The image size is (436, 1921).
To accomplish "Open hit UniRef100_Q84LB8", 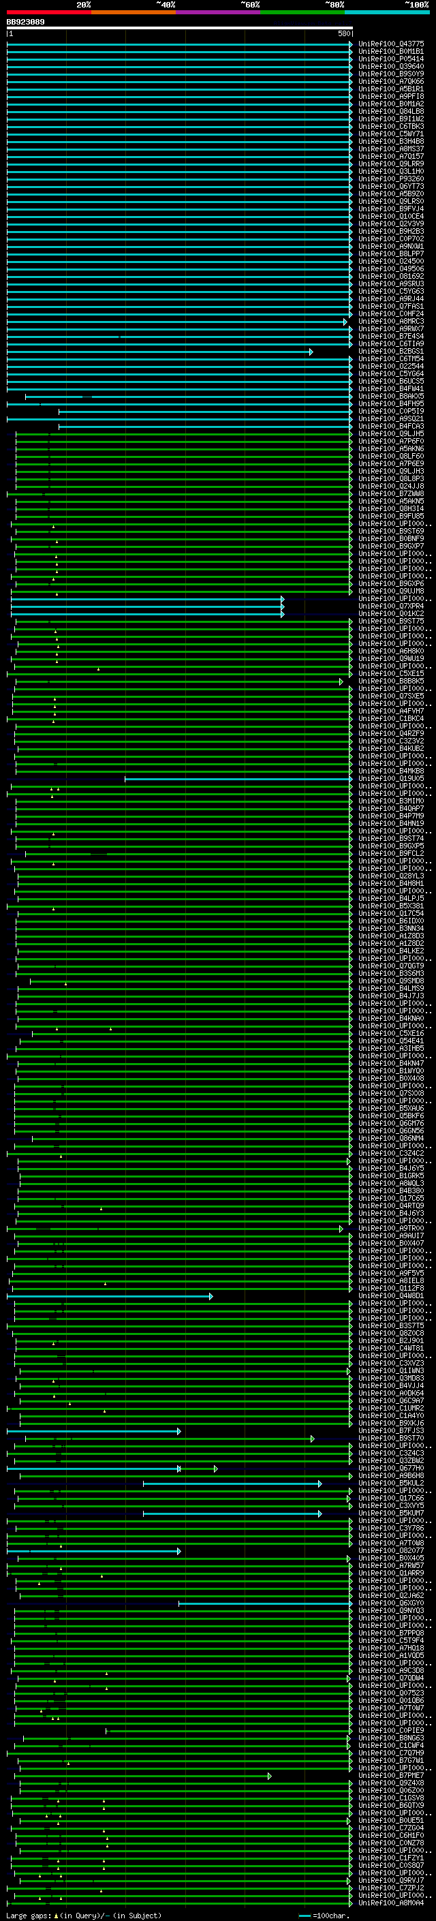I will [391, 111].
